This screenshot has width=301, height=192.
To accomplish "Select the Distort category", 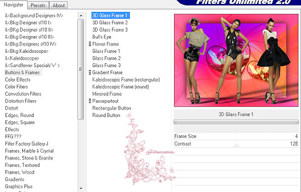I will click(11, 108).
